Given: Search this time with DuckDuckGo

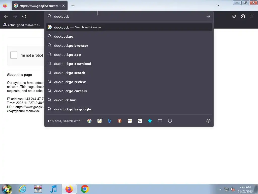Looking at the screenshot, I should (120, 121).
